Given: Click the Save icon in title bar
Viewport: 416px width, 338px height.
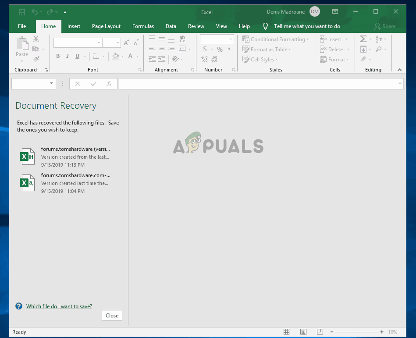Looking at the screenshot, I should (x=22, y=12).
